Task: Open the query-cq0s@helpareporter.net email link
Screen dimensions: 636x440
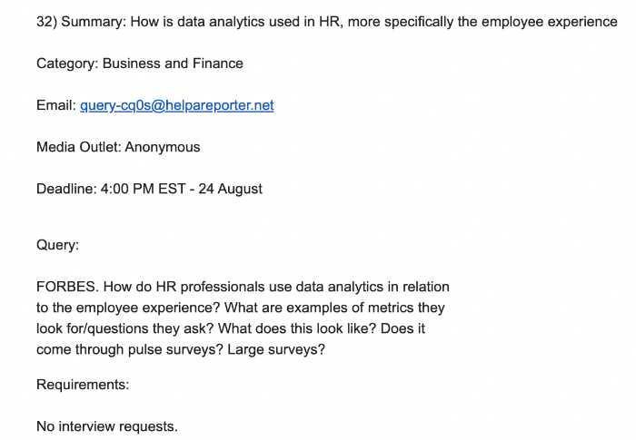Action: pyautogui.click(x=177, y=105)
